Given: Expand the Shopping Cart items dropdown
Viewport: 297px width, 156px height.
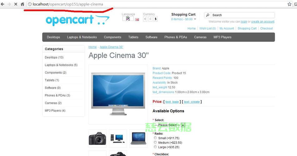Looking at the screenshot, I should click(x=183, y=19).
